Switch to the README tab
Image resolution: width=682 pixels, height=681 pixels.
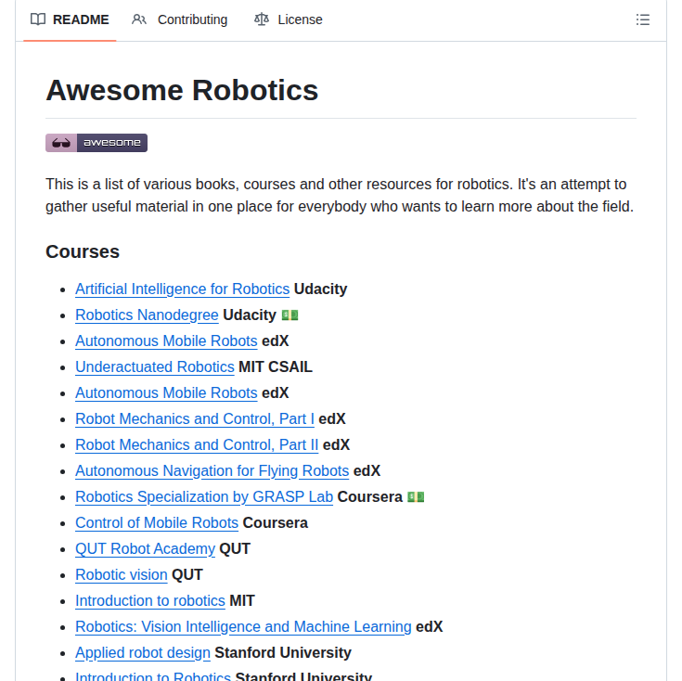coord(70,19)
